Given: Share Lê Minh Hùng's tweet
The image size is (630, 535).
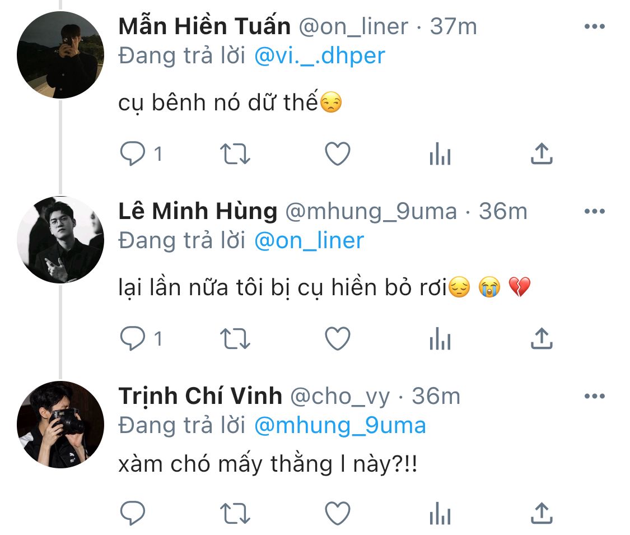Looking at the screenshot, I should [x=542, y=338].
